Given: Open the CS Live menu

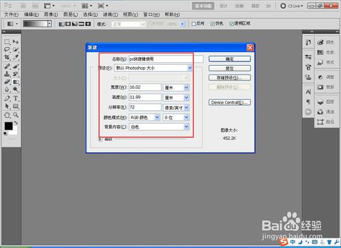Looking at the screenshot, I should 293,6.
